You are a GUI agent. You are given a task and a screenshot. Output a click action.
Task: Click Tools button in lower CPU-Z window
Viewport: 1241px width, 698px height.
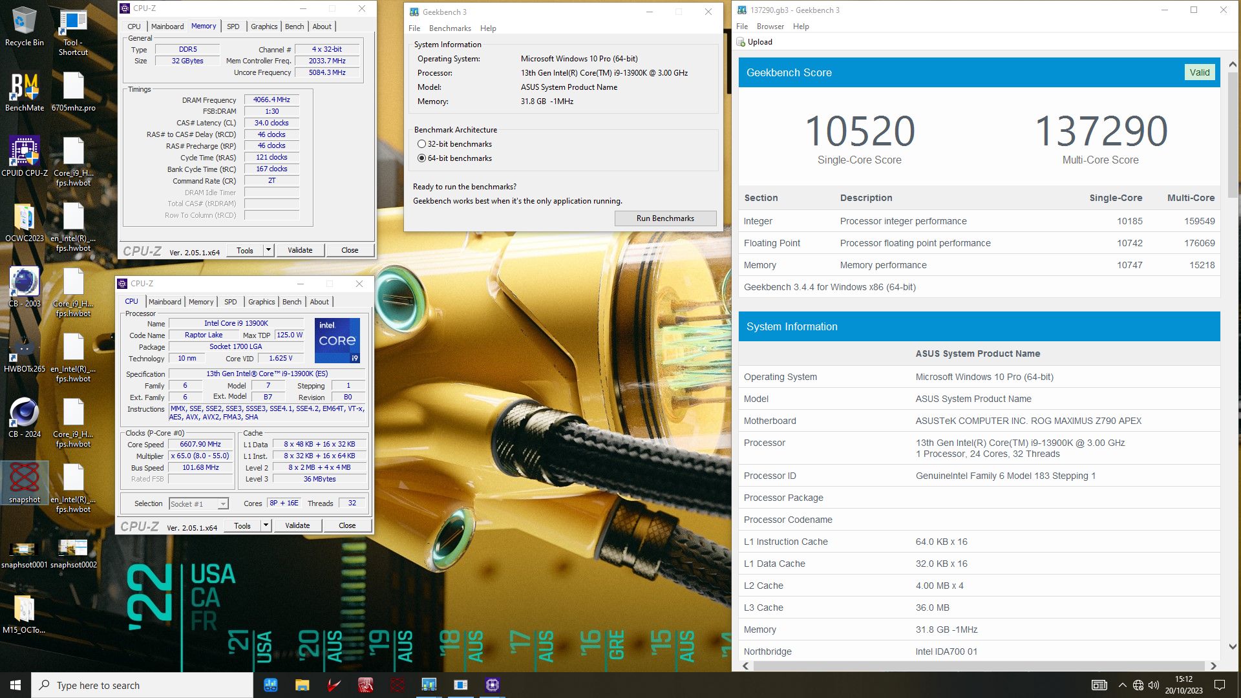242,525
